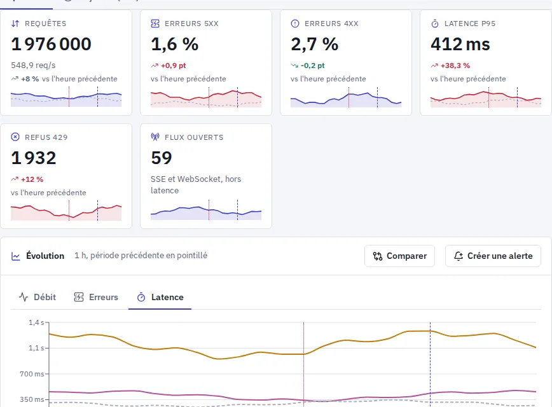Click the 1,1 s axis label
The image size is (552, 407).
(x=36, y=348)
